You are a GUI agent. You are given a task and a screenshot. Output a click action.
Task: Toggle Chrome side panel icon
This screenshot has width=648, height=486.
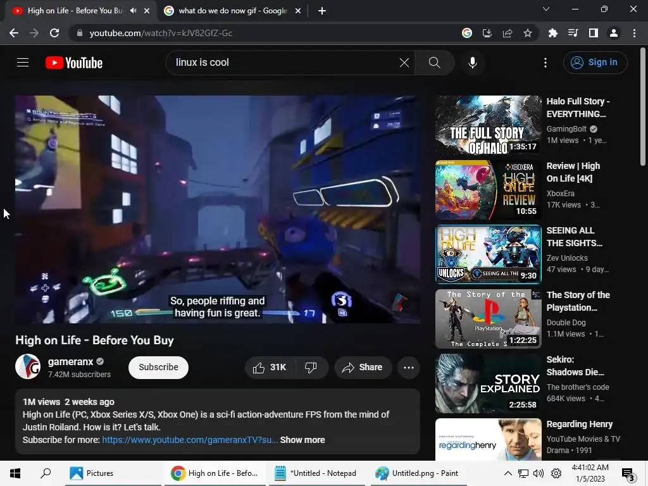[594, 33]
